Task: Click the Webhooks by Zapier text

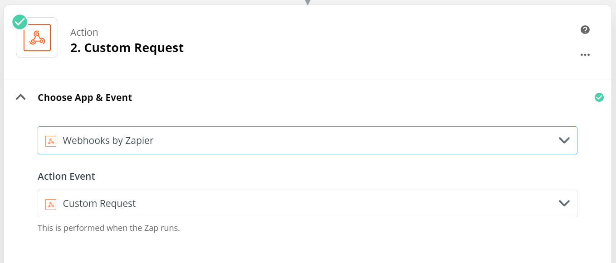Action: [108, 141]
